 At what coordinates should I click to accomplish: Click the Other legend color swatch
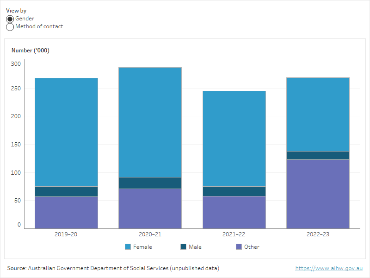[x=239, y=247]
